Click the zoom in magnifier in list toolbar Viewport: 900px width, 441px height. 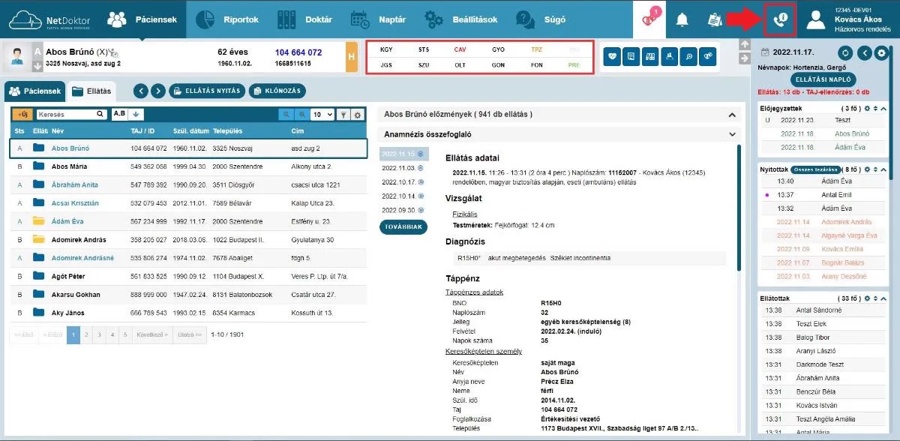click(x=301, y=115)
